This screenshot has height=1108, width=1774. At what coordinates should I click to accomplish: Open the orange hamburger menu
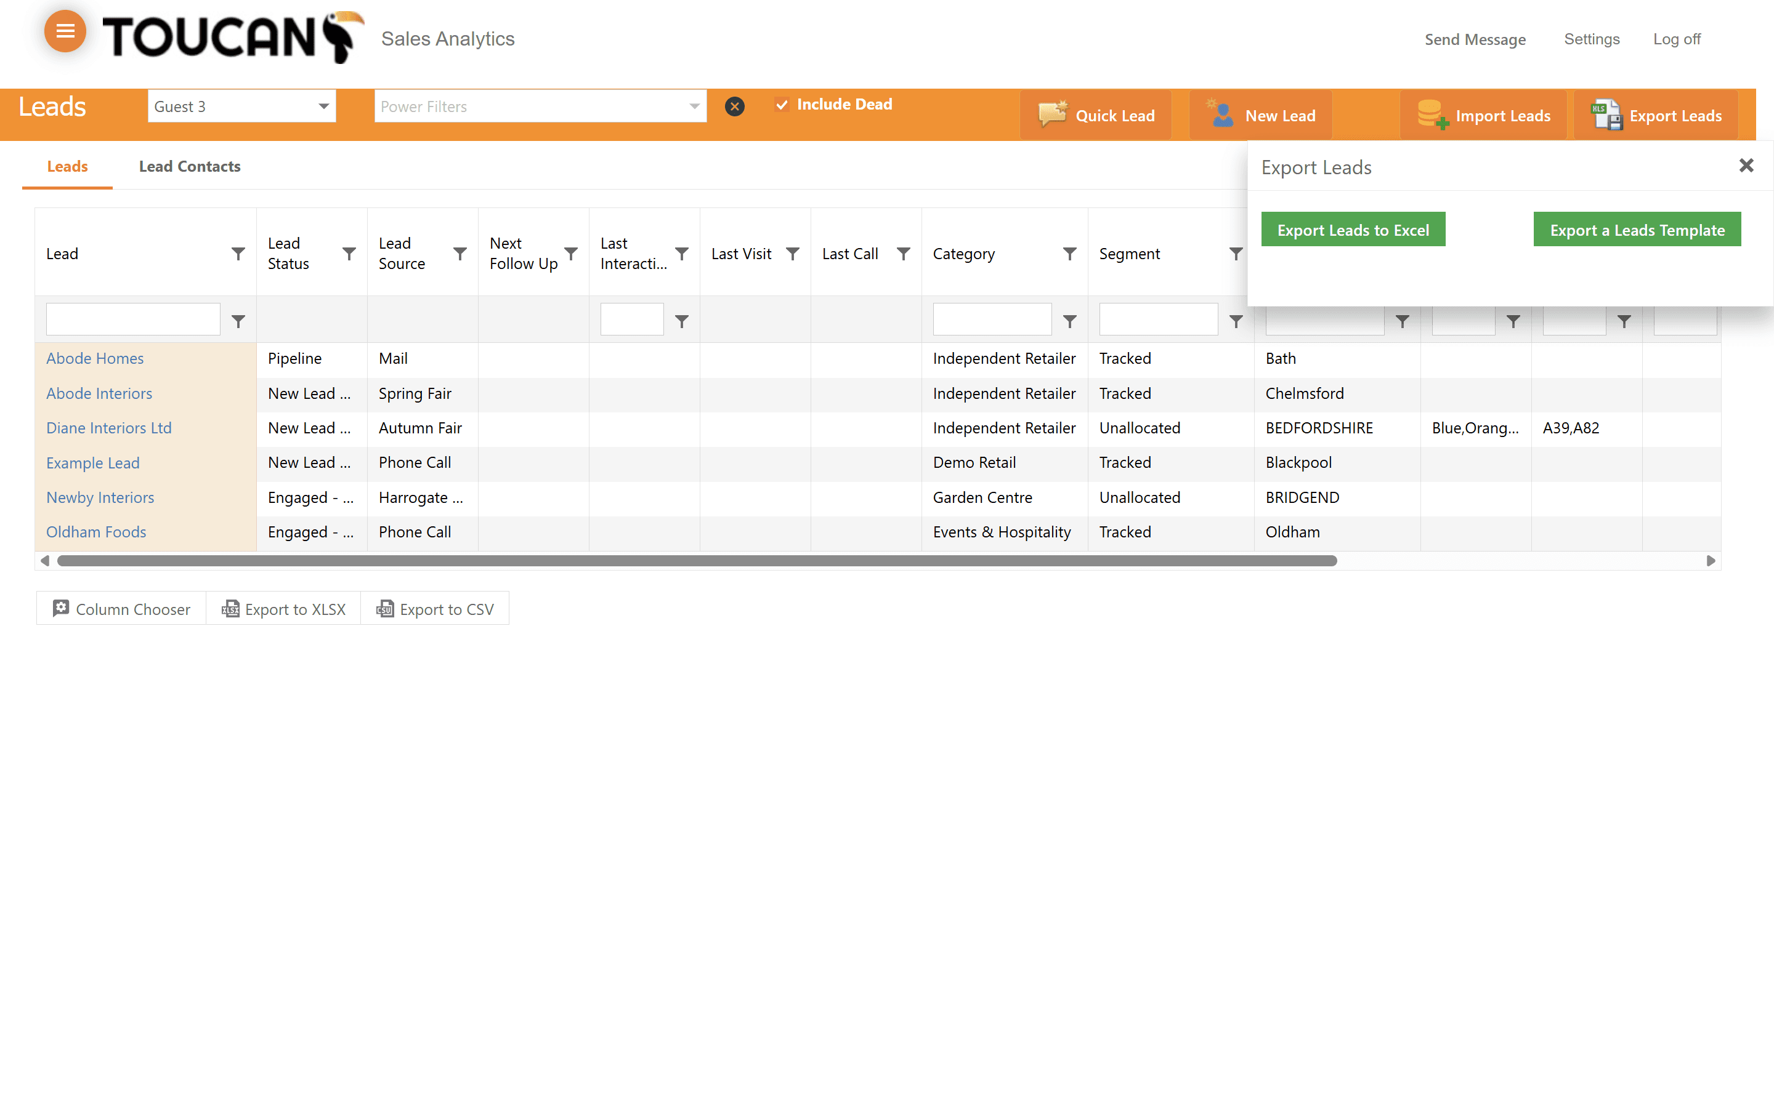coord(65,31)
